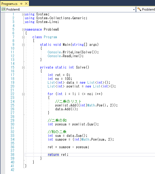Collapse the Solve method block
The height and width of the screenshot is (174, 155).
pyautogui.click(x=23, y=67)
